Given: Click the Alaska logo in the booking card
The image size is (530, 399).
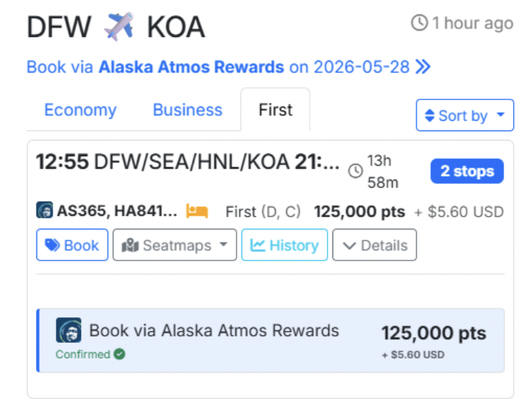Looking at the screenshot, I should (x=69, y=330).
